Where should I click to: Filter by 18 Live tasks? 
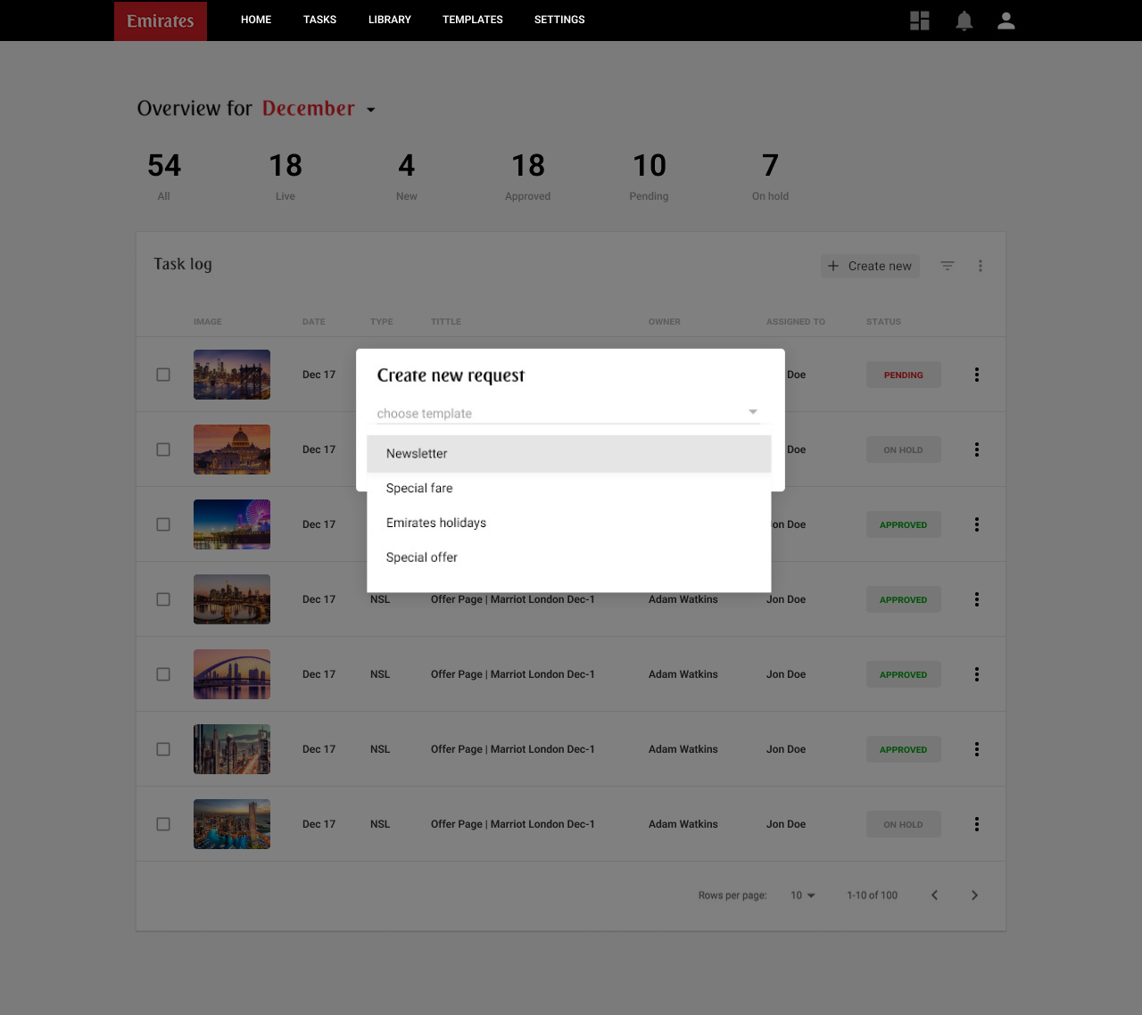tap(285, 176)
